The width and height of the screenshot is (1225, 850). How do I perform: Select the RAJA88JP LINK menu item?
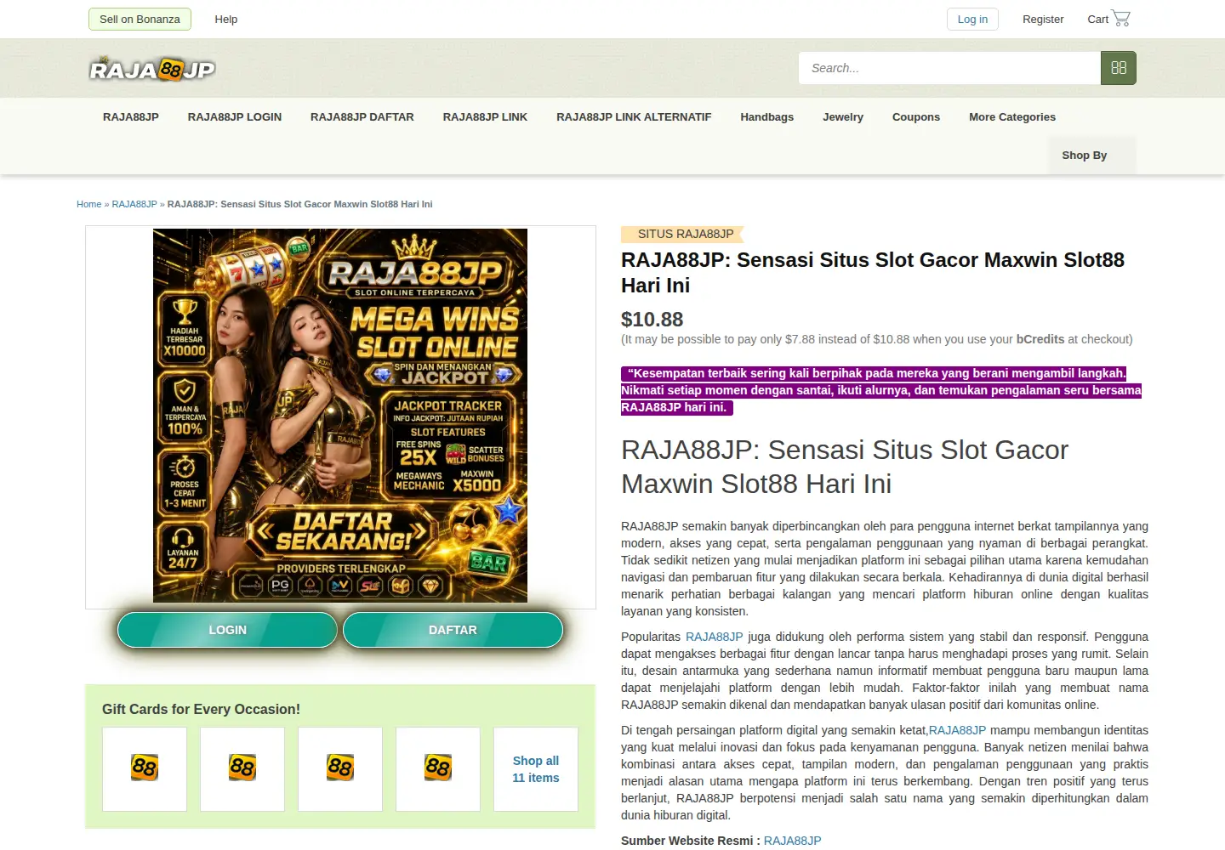(485, 117)
